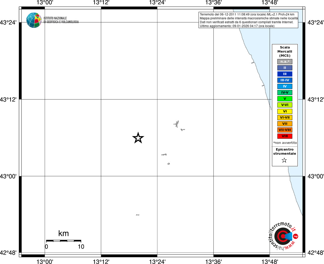Viewport: 324px width, 264px height.
Task: Click the left 43°12' latitude label
Action: coord(8,99)
